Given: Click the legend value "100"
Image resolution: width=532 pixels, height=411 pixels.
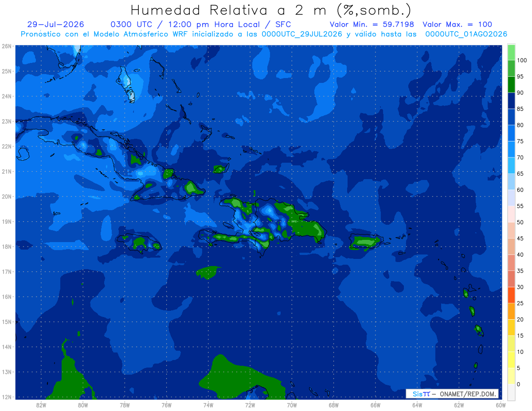Looking at the screenshot, I should click(x=521, y=60).
